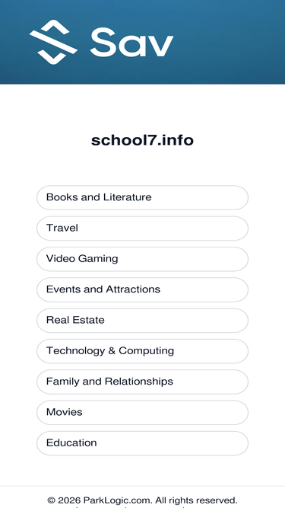The image size is (285, 508).
Task: Visit the Technology & Computing category
Action: (x=142, y=351)
